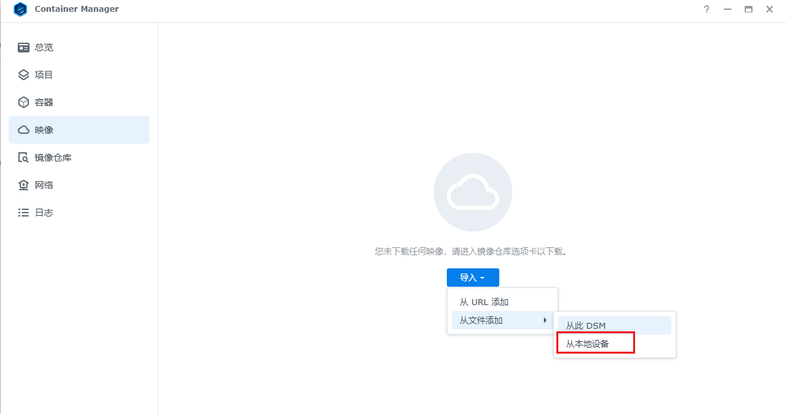The image size is (786, 414).
Task: Expand the 导入 dropdown button
Action: [x=472, y=278]
